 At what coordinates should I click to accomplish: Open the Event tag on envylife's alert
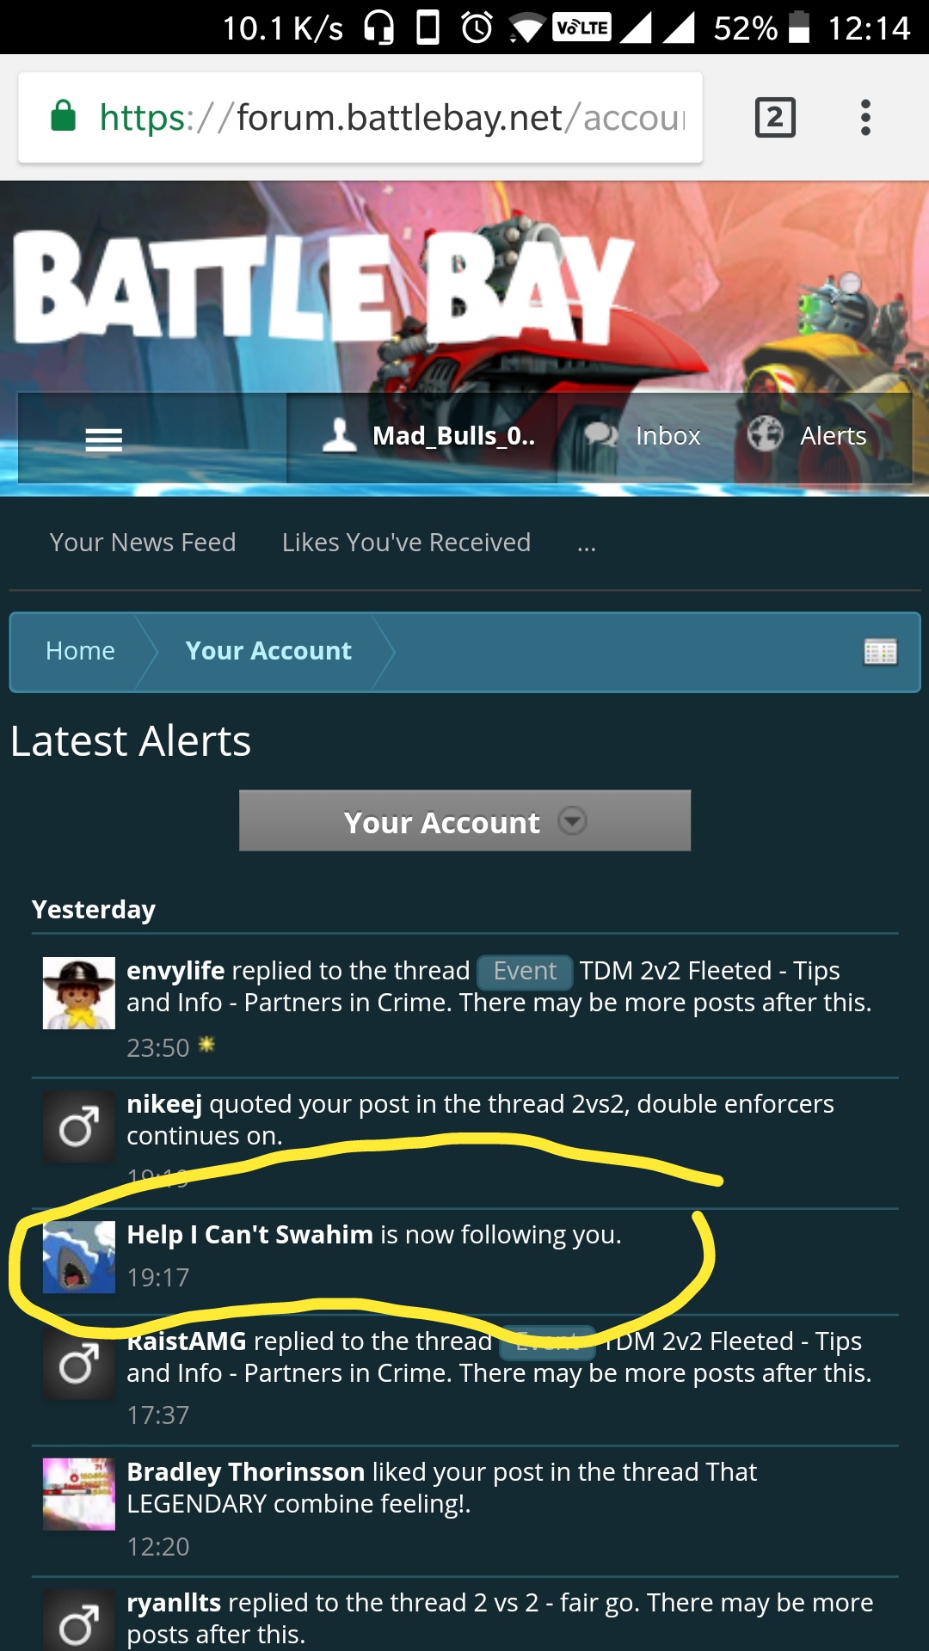point(525,971)
